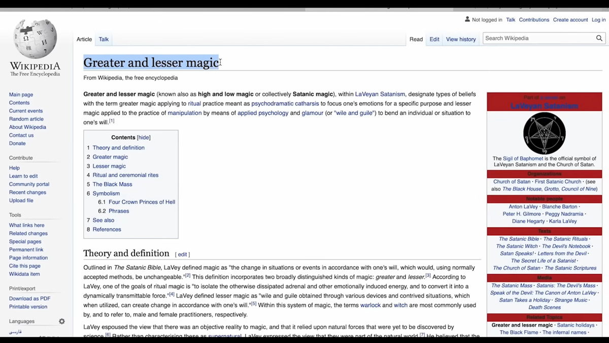Open Current events link
Screen dimensions: 609x343
pos(26,111)
